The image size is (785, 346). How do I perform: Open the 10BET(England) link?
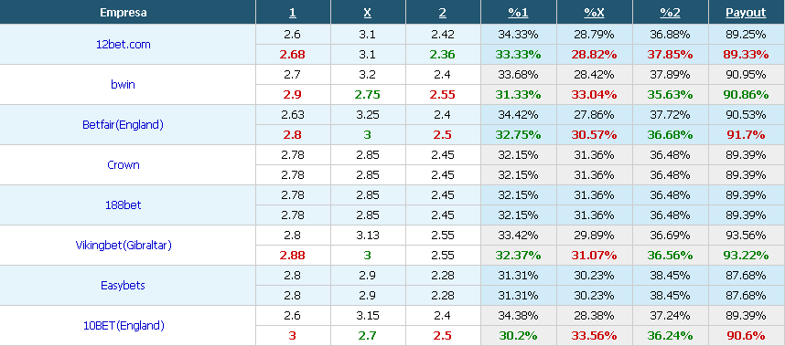click(124, 326)
